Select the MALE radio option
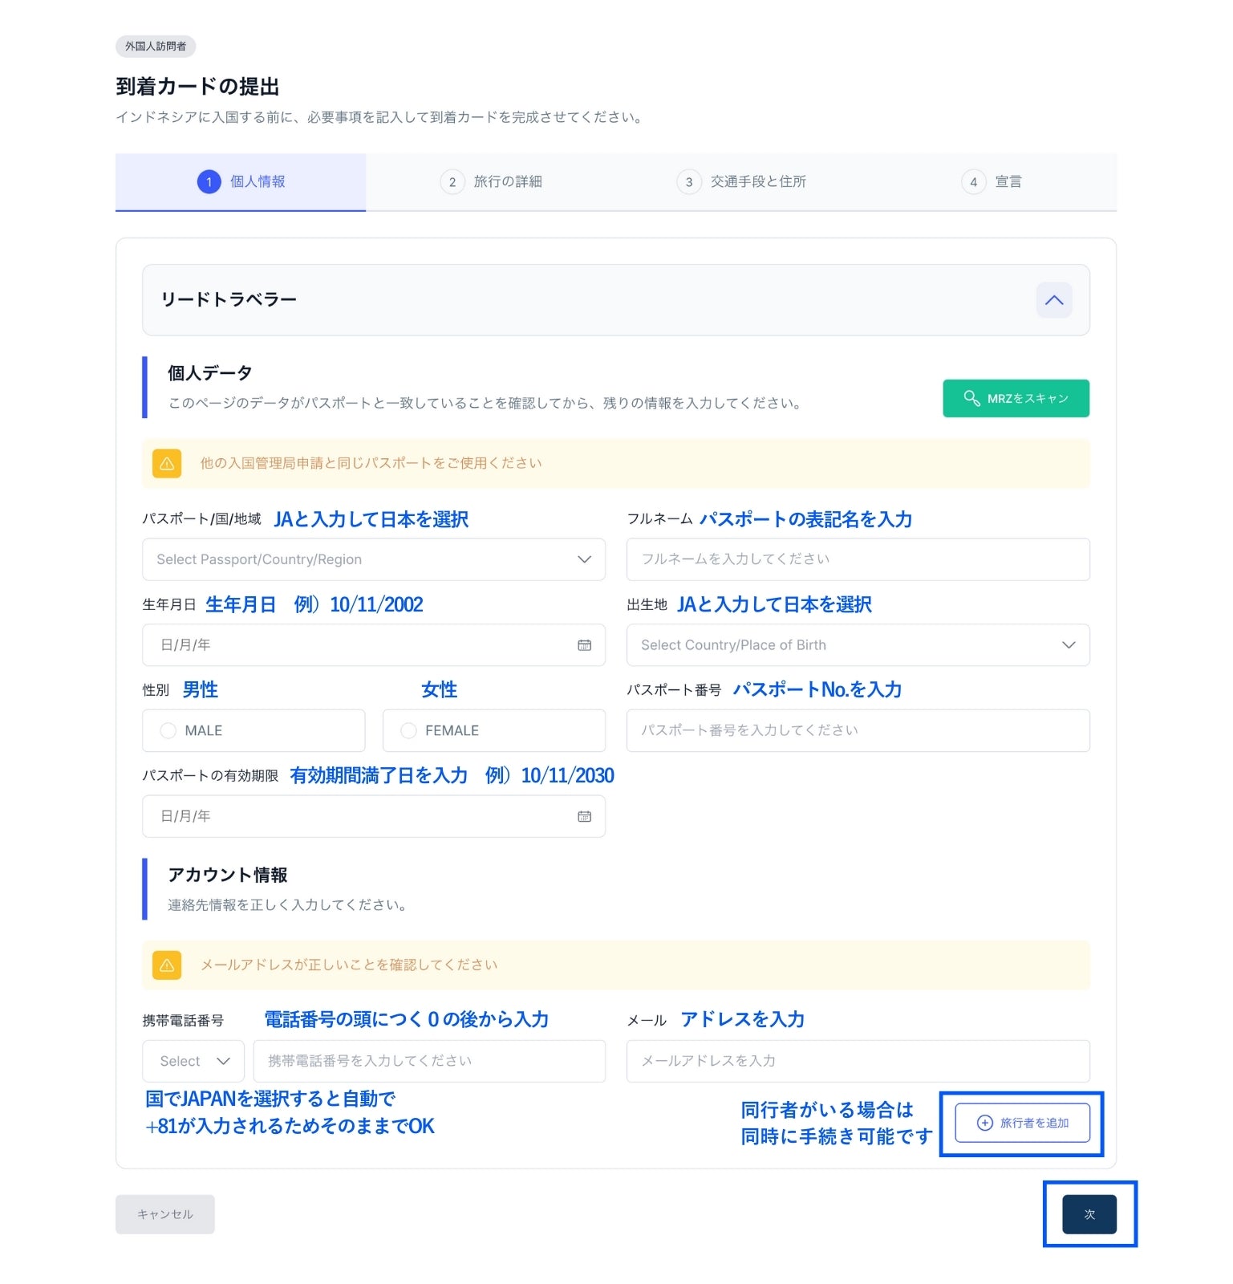The image size is (1233, 1284). (x=168, y=730)
